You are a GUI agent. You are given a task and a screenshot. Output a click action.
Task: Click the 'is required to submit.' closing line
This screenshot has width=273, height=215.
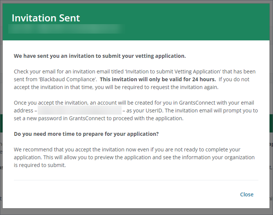pyautogui.click(x=40, y=165)
